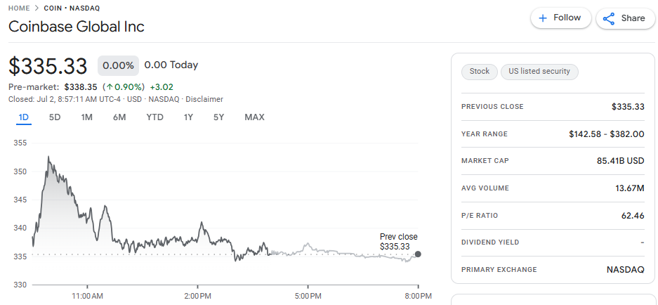Click the Stock tag chip
658x305 pixels.
click(x=479, y=72)
